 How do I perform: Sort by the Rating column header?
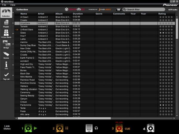[162, 14]
